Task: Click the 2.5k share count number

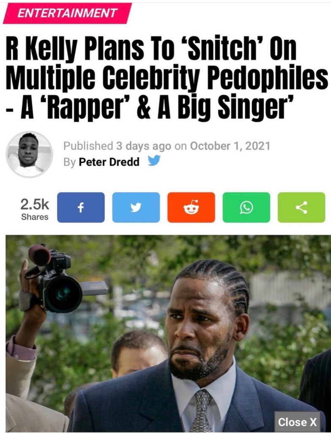Action: coord(35,205)
